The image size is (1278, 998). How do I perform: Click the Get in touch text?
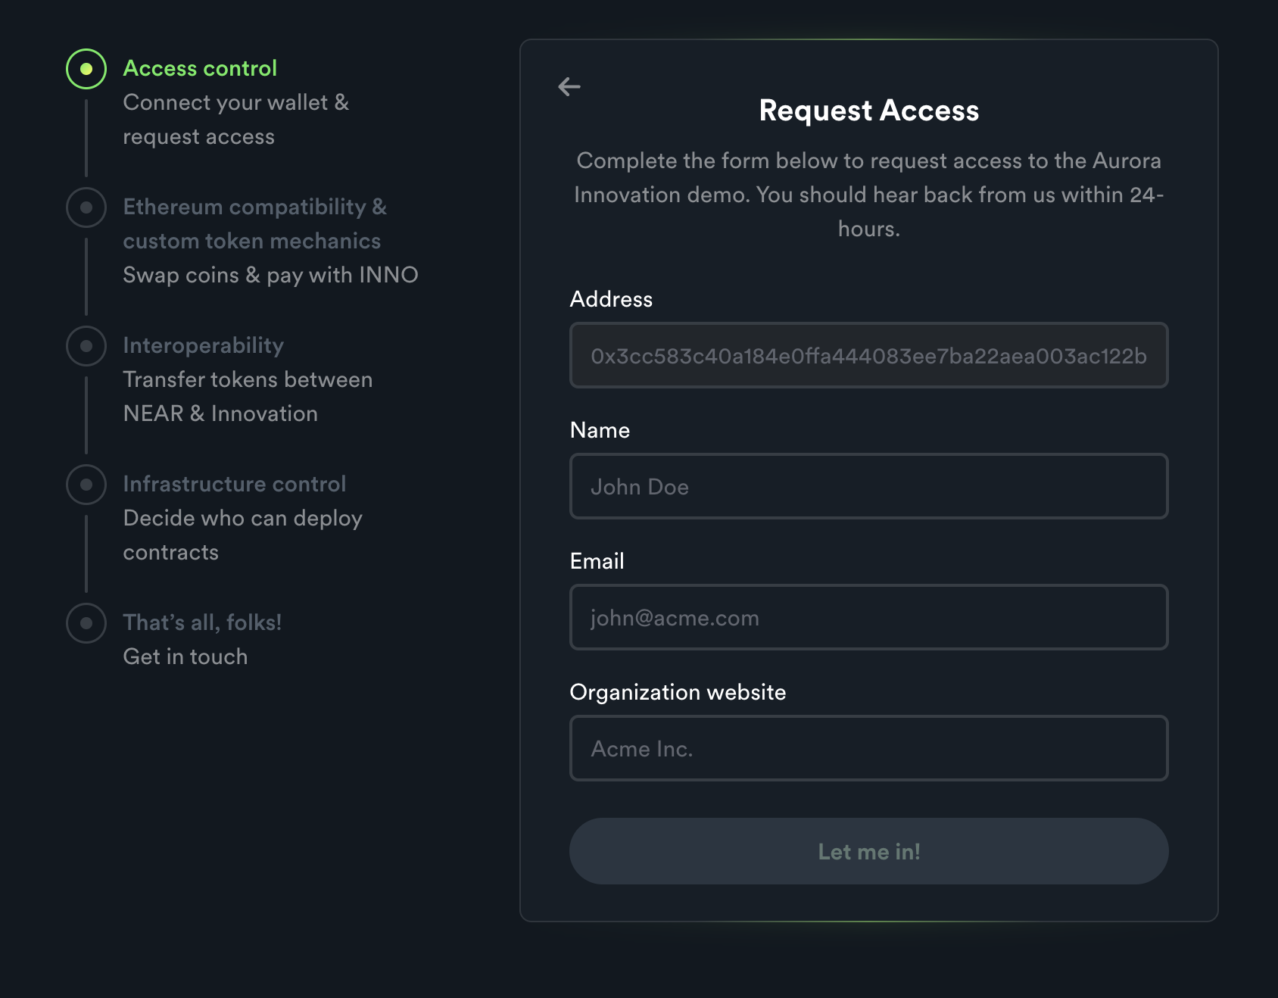pyautogui.click(x=185, y=656)
